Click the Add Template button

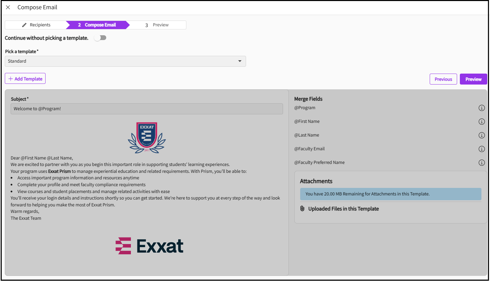pos(25,79)
